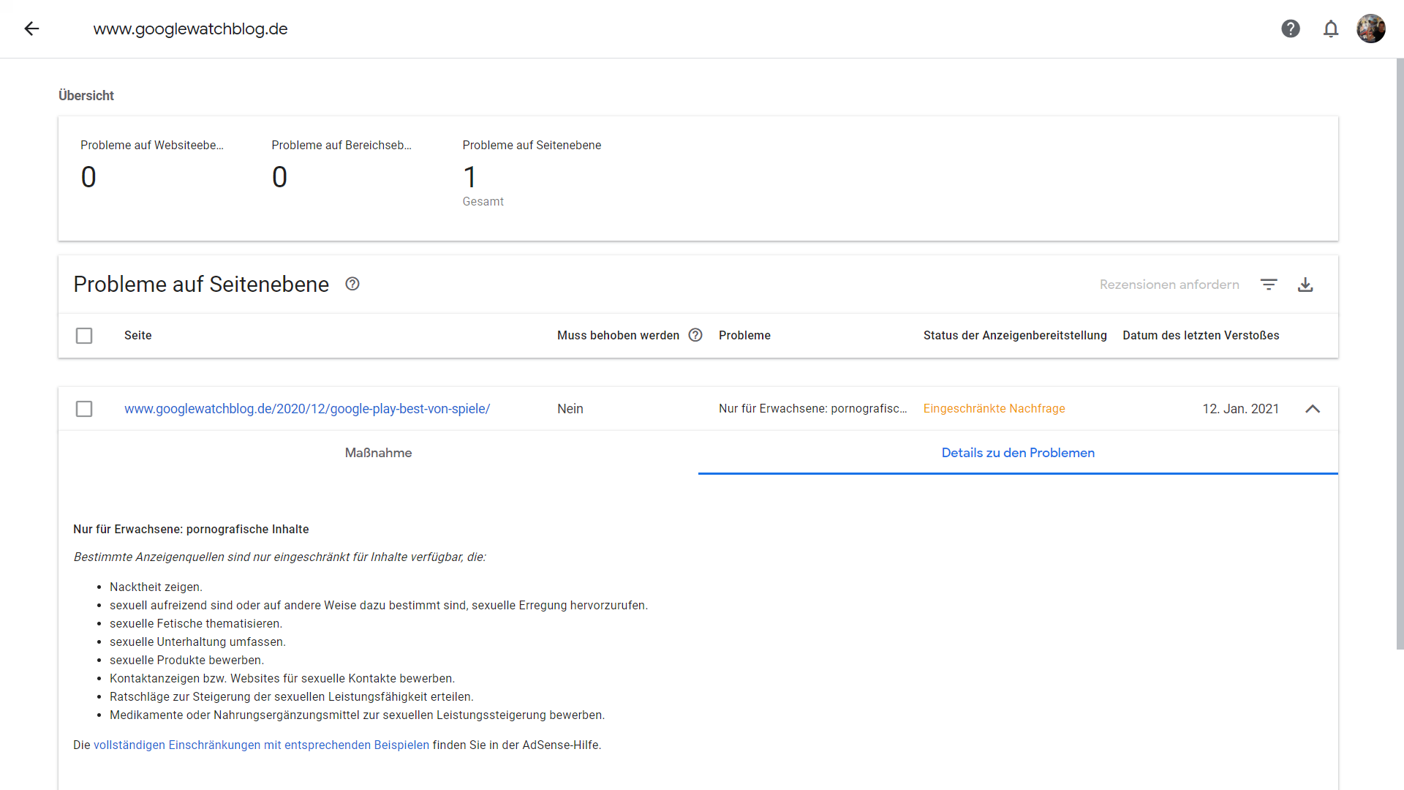Click the vertical page scrollbar
This screenshot has width=1404, height=790.
[1400, 351]
